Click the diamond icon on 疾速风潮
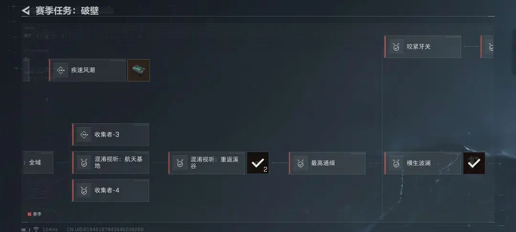 (x=61, y=70)
